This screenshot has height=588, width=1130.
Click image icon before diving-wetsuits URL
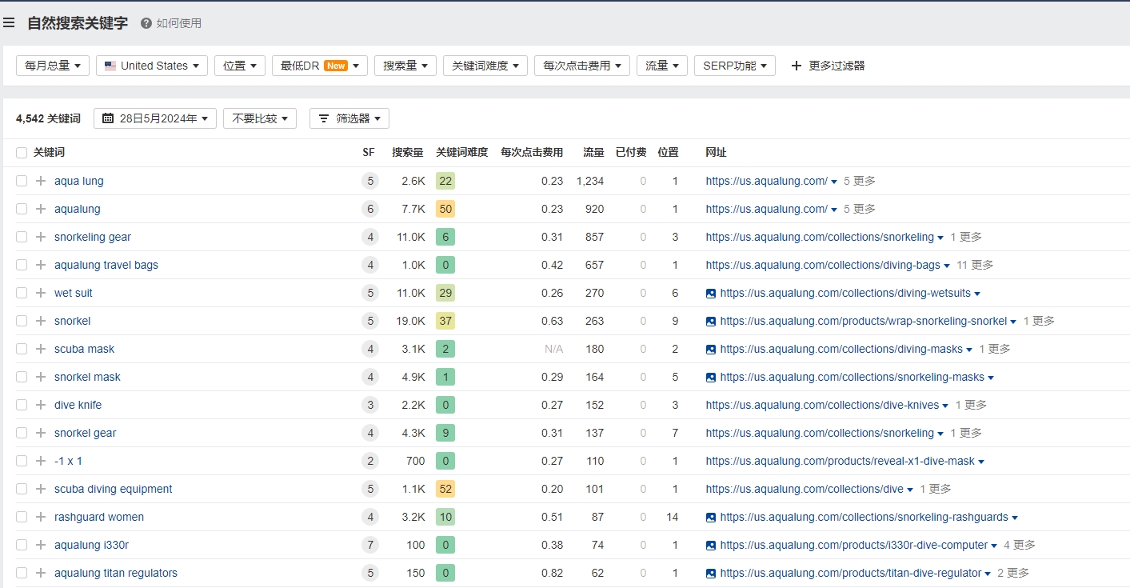tap(711, 294)
